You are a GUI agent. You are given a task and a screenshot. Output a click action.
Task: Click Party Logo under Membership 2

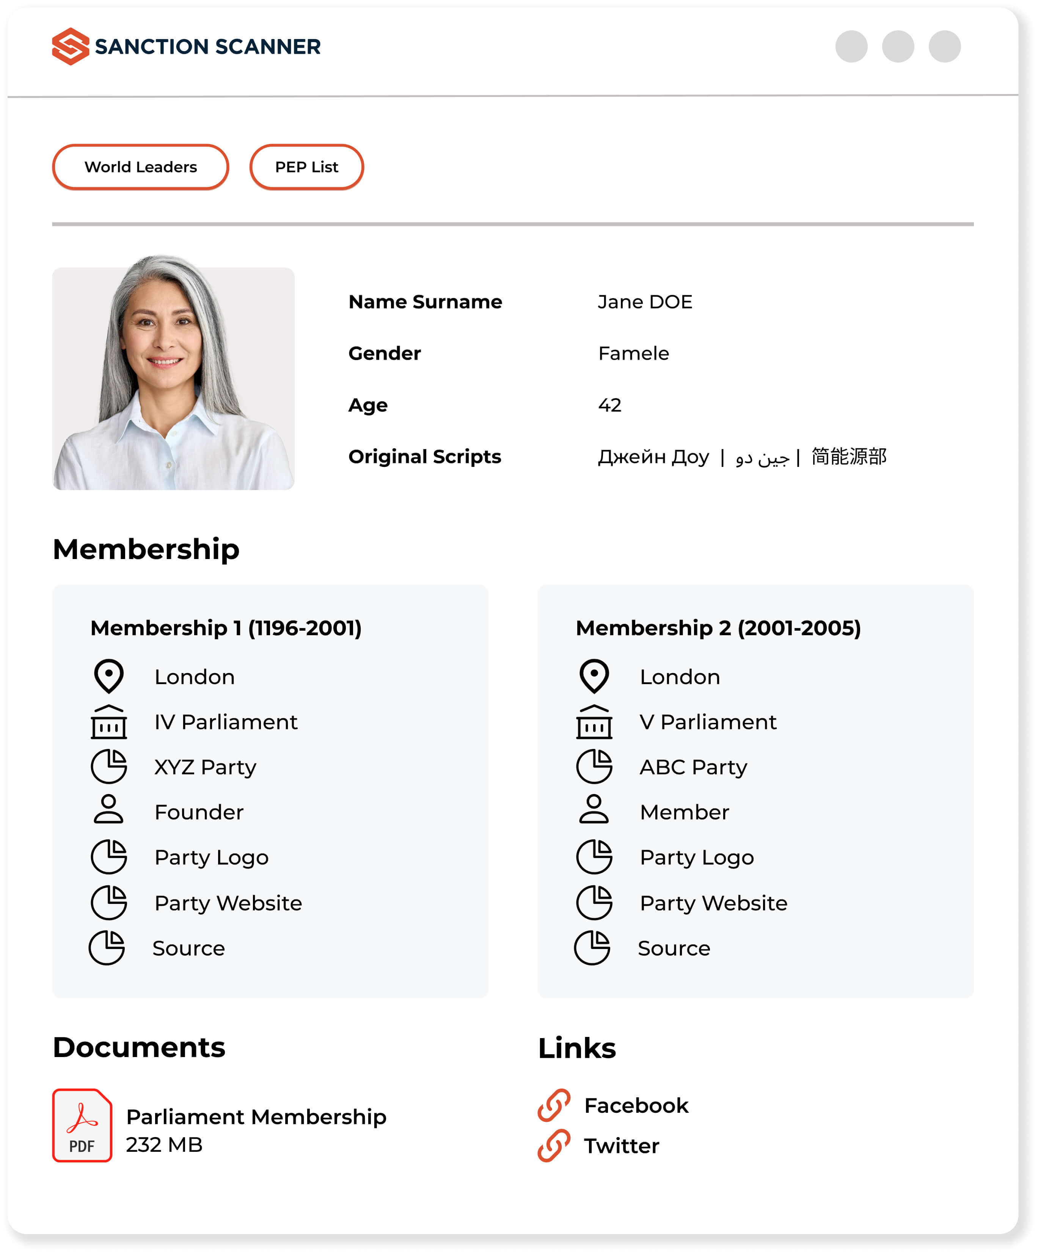(x=697, y=857)
